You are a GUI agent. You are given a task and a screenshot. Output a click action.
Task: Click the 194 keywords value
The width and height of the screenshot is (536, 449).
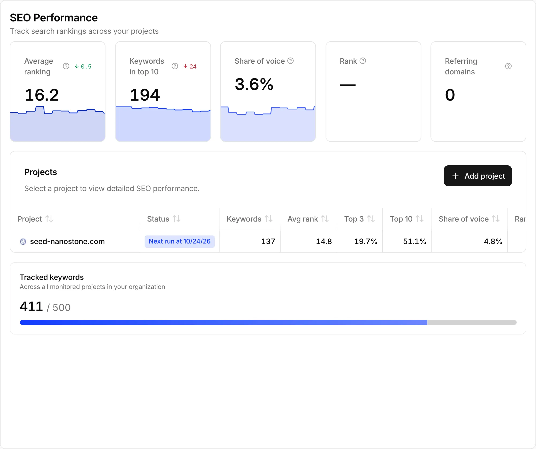(145, 95)
